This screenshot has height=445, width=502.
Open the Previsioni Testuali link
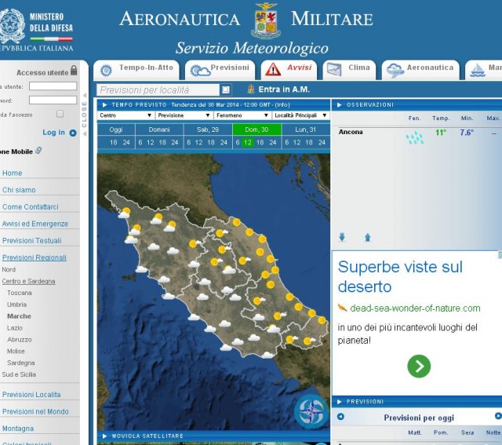click(x=31, y=241)
